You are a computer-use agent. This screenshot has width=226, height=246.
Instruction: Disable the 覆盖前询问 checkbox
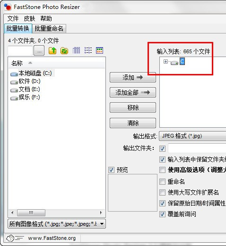pyautogui.click(x=162, y=214)
